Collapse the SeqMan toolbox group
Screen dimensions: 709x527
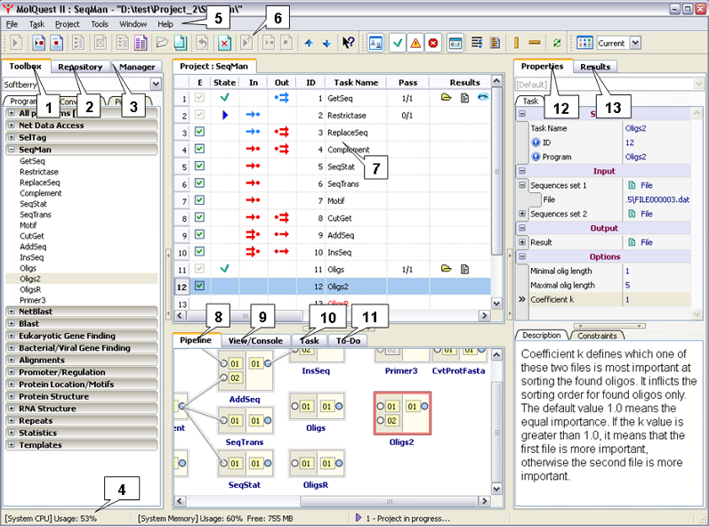(12, 150)
